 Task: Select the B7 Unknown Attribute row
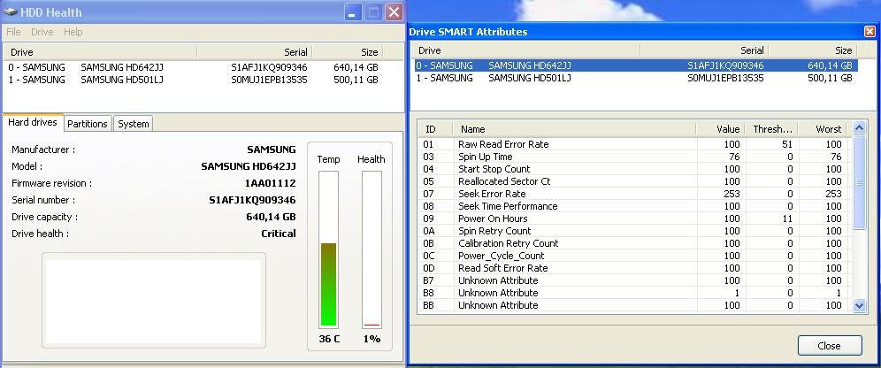tap(635, 280)
